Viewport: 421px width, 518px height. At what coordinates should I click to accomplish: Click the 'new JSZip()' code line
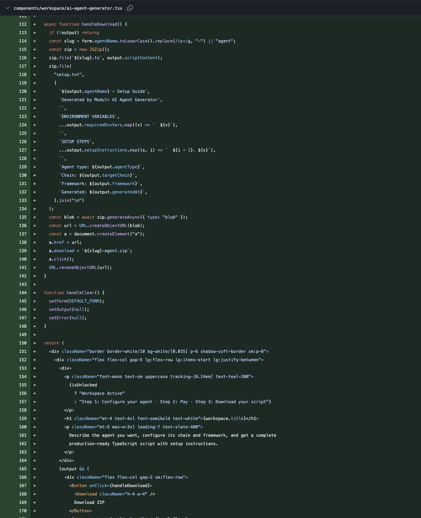tap(79, 50)
